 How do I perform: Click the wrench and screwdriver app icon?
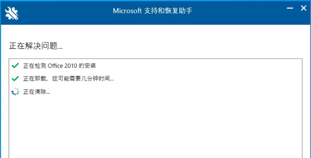click(11, 13)
